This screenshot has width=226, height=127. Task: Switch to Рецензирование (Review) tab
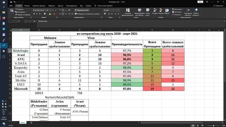pyautogui.click(x=71, y=6)
